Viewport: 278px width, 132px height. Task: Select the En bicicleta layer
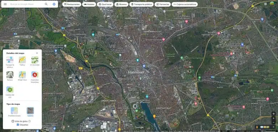point(35,61)
